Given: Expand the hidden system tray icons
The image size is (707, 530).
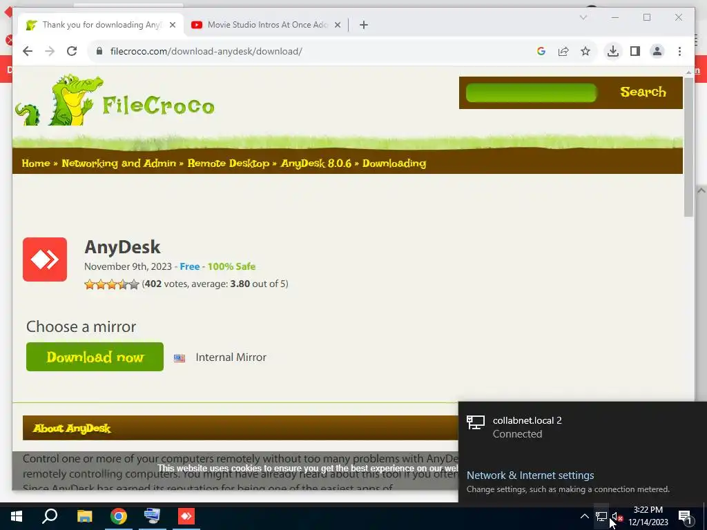Looking at the screenshot, I should (584, 516).
